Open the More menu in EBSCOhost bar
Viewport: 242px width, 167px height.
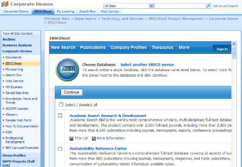[184, 47]
